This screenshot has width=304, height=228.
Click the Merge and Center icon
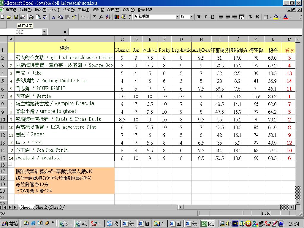(x=242, y=17)
